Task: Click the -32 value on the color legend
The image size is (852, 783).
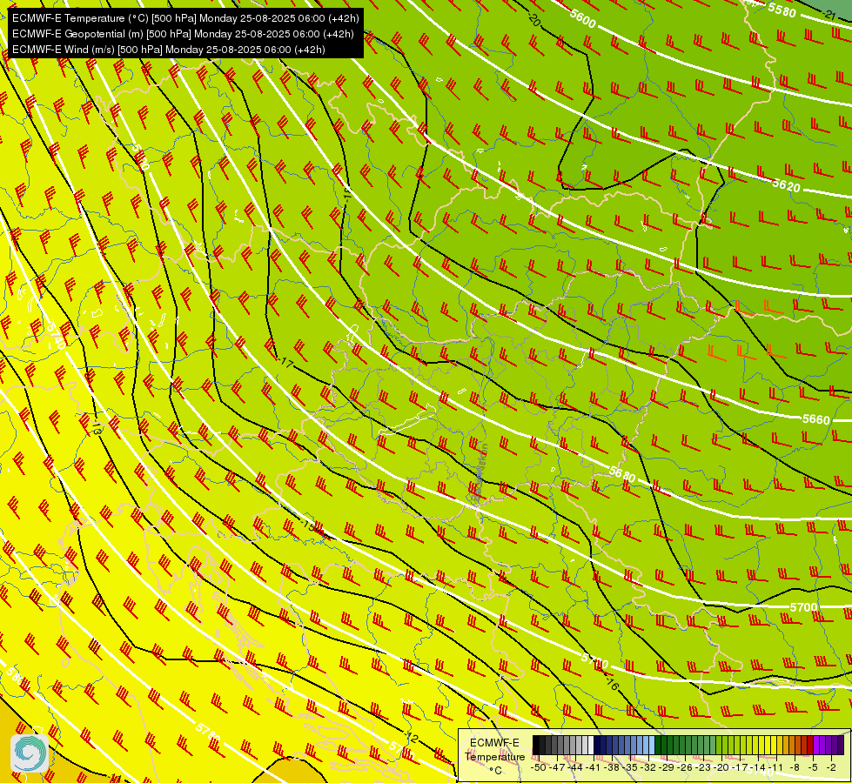Action: (648, 767)
